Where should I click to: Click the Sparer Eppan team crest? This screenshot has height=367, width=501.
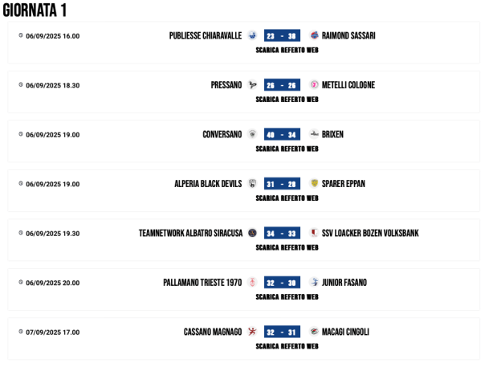314,184
